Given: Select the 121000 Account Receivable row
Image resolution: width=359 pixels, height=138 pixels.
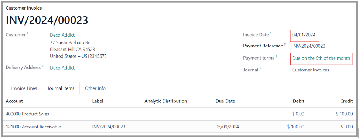Looking at the screenshot, I should click(x=179, y=127).
